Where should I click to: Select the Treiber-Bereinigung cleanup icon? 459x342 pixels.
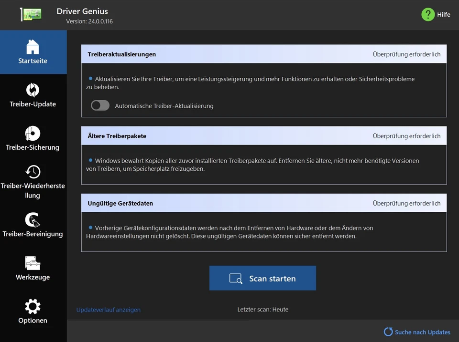33,220
